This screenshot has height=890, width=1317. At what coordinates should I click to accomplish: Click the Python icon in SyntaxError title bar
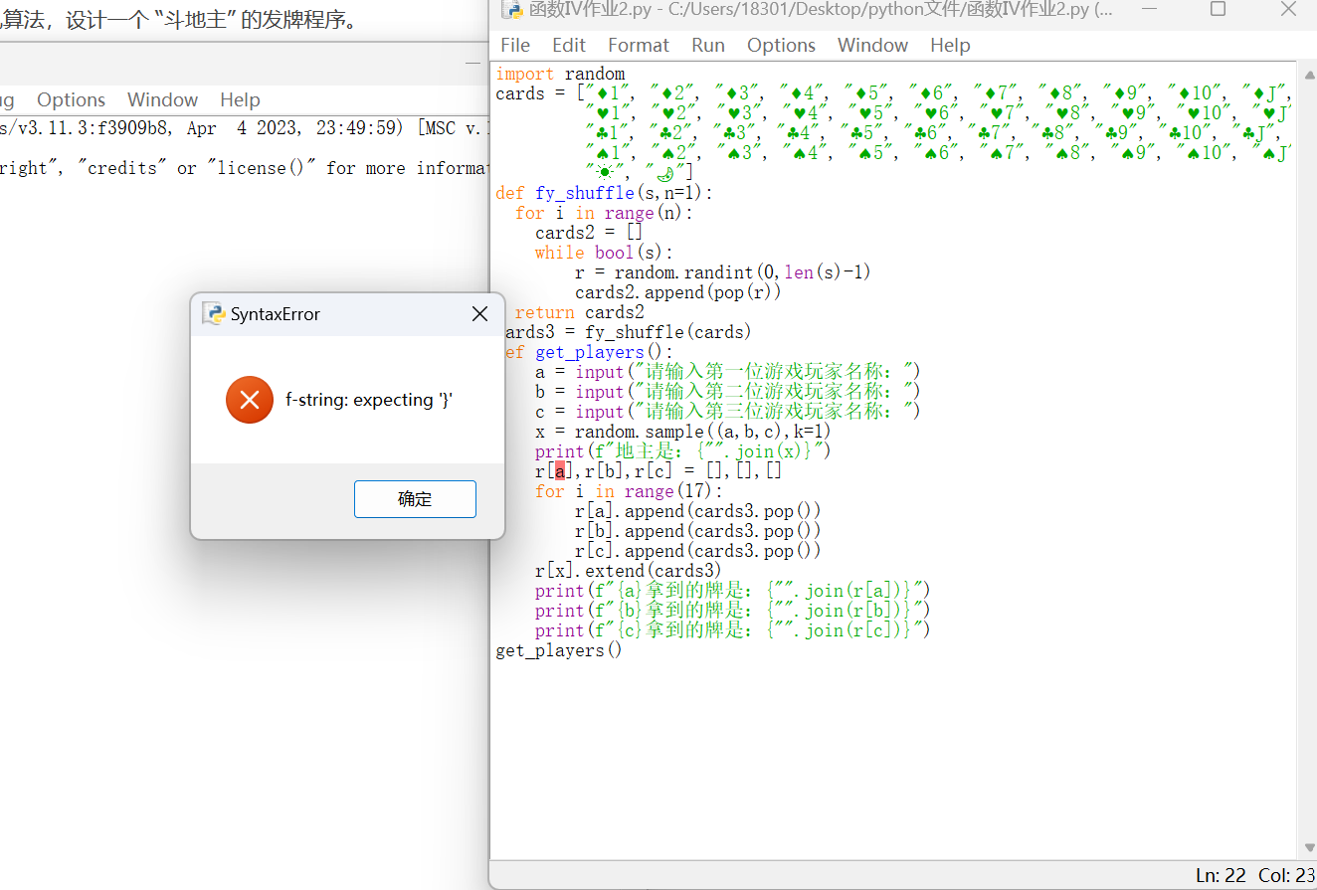click(x=213, y=314)
